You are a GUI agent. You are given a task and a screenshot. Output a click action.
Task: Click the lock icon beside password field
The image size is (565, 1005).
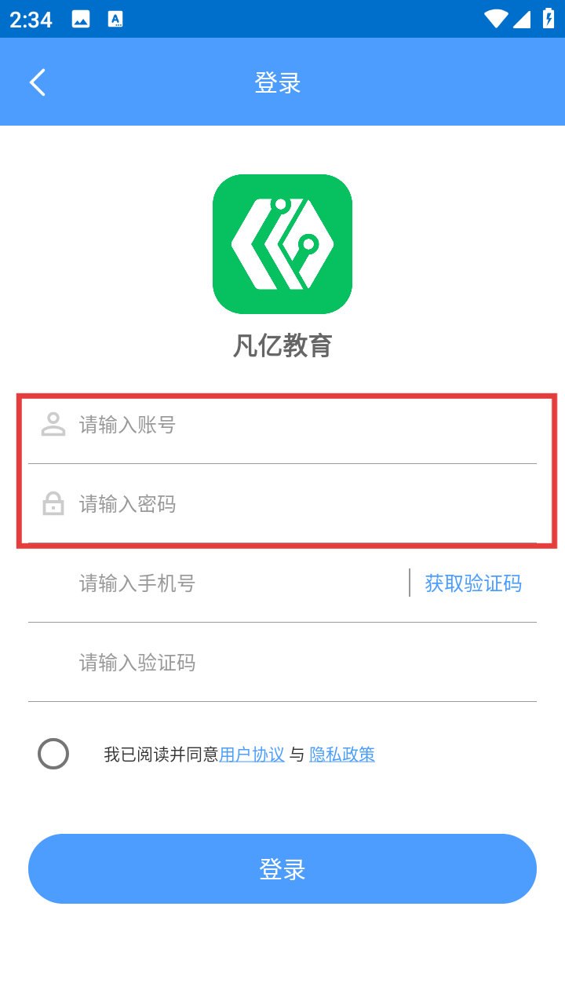tap(53, 503)
